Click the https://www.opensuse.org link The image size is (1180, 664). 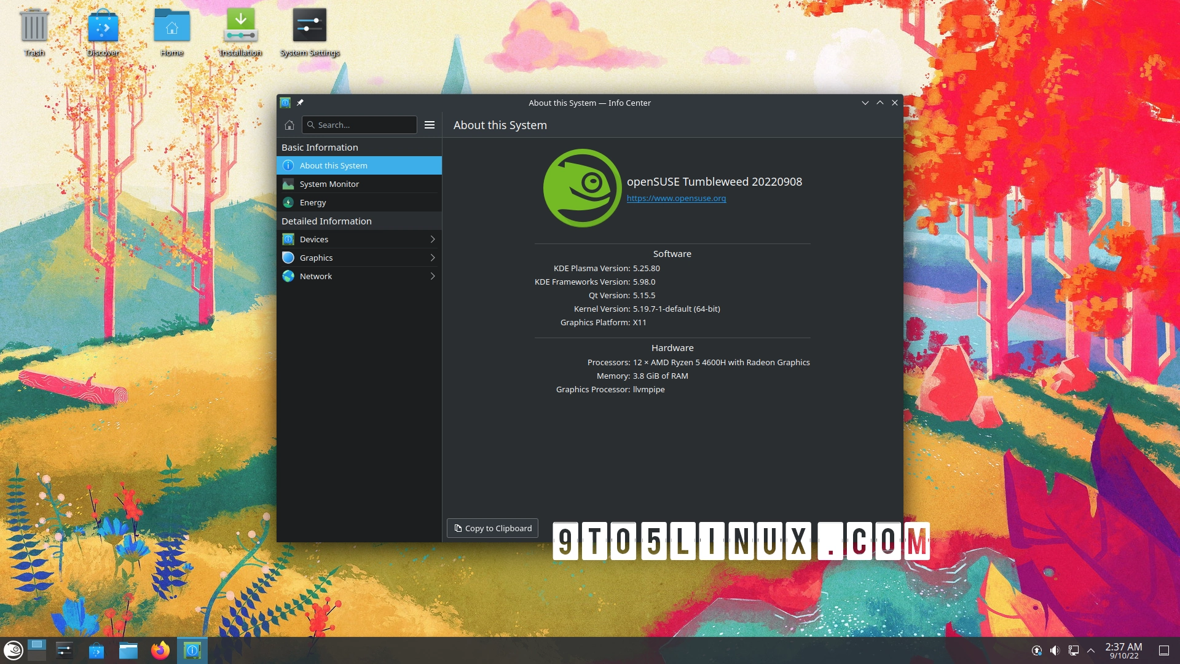pos(676,198)
